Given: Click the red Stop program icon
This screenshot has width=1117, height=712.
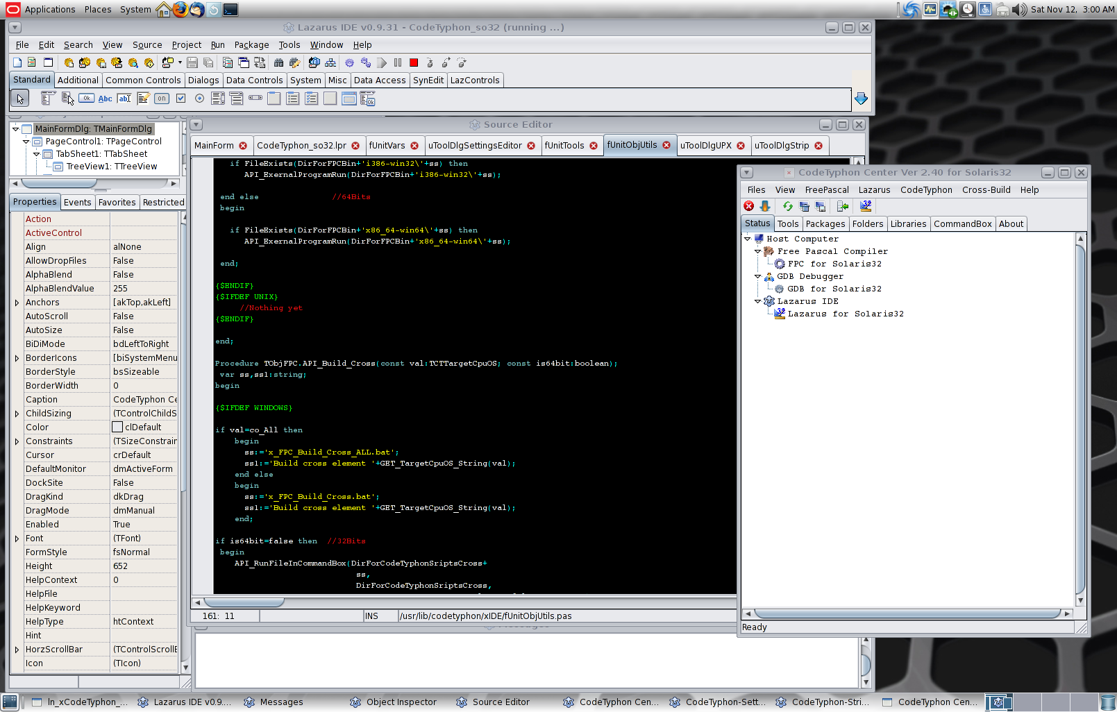Looking at the screenshot, I should pos(414,62).
